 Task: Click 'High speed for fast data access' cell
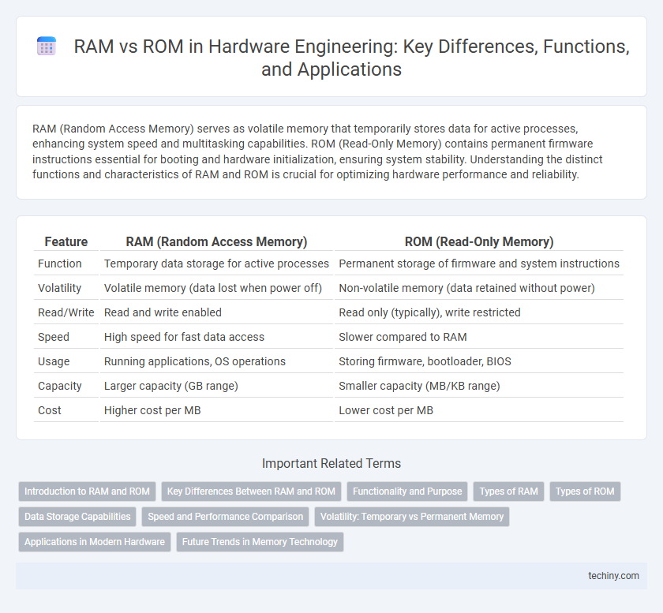click(x=216, y=337)
